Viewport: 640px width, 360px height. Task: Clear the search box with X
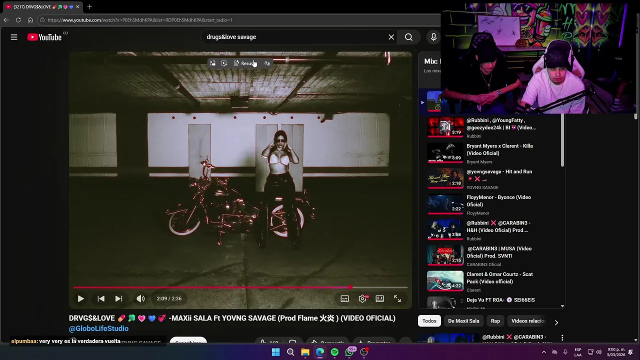(391, 37)
